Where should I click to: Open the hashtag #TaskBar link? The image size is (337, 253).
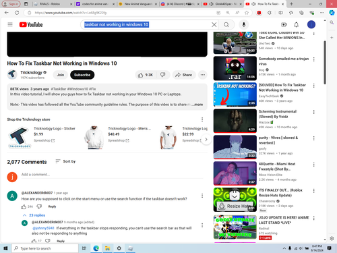point(59,89)
